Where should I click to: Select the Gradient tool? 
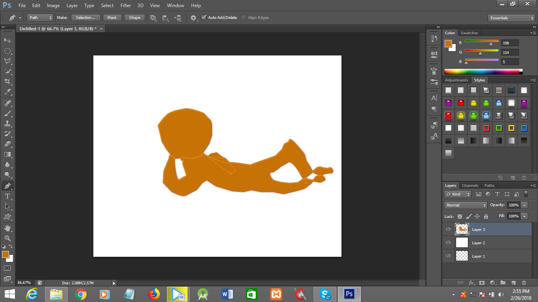tap(7, 154)
